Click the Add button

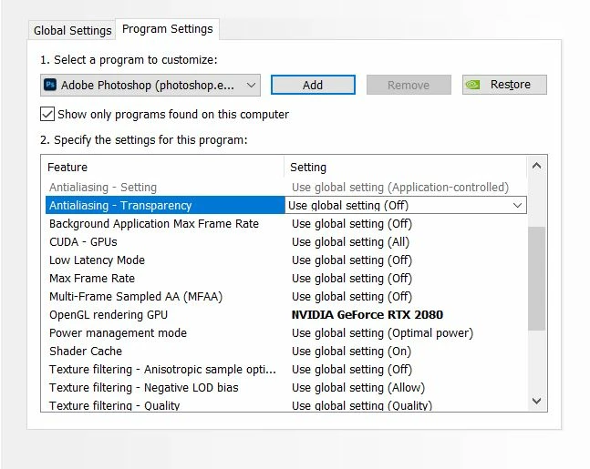(313, 85)
